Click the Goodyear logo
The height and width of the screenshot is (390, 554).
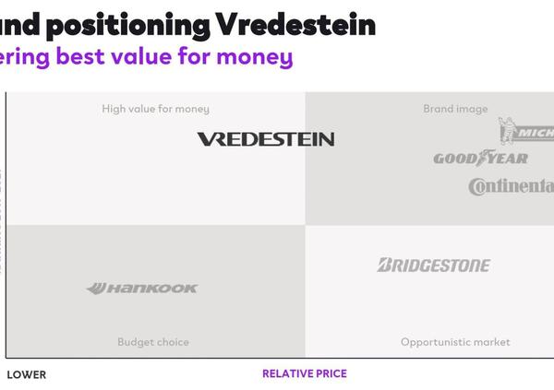(480, 158)
